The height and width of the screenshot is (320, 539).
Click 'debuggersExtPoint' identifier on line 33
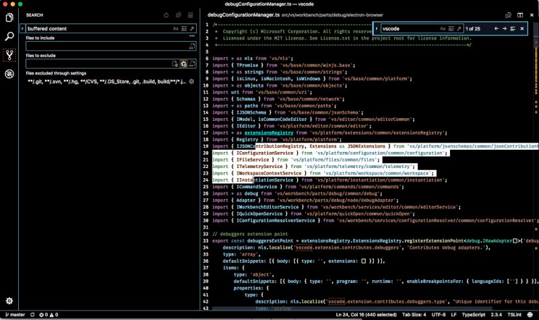tap(270, 241)
